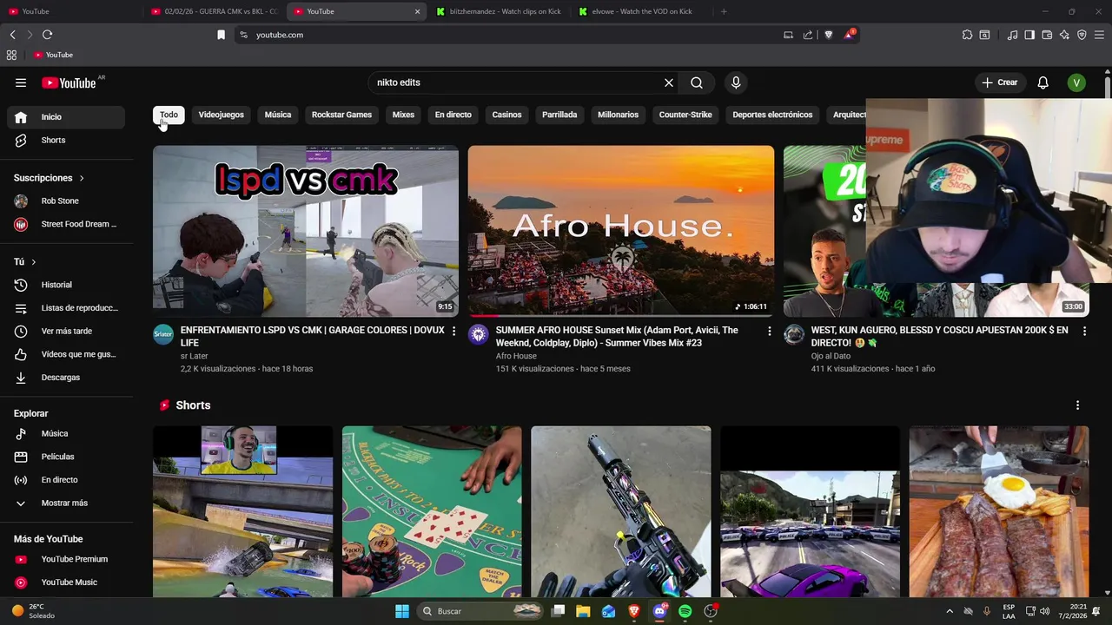Open Brave playlist music note icon

[x=1012, y=35]
